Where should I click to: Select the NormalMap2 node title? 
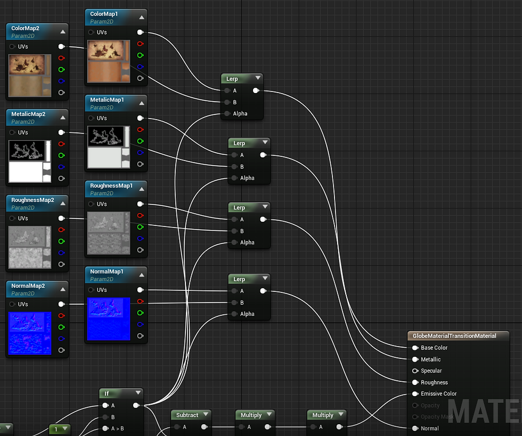pos(28,286)
